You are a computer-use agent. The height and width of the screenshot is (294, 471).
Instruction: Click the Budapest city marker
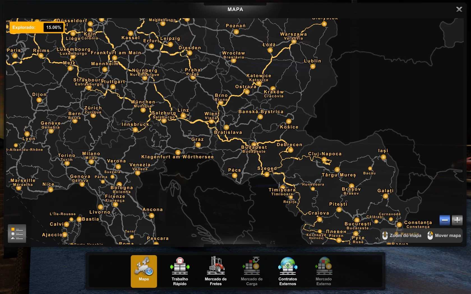[x=254, y=145]
